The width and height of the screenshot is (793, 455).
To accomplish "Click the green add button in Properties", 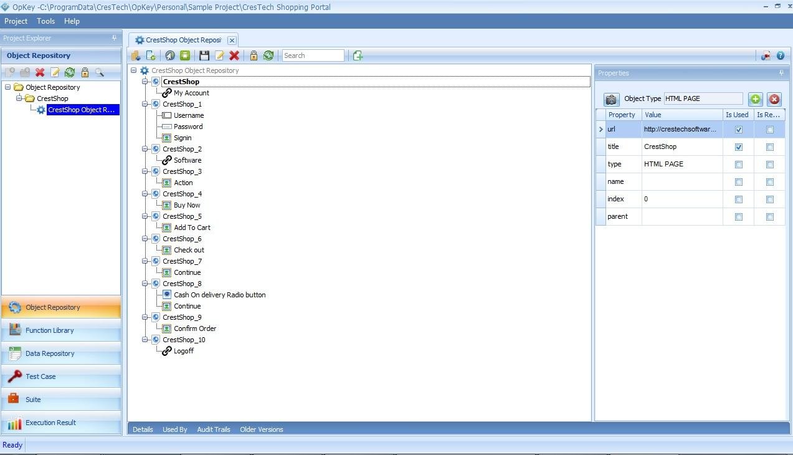I will [x=755, y=99].
